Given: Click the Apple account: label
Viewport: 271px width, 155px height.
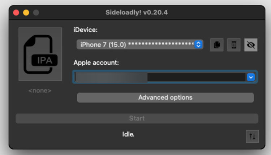Looking at the screenshot, I should click(96, 63).
